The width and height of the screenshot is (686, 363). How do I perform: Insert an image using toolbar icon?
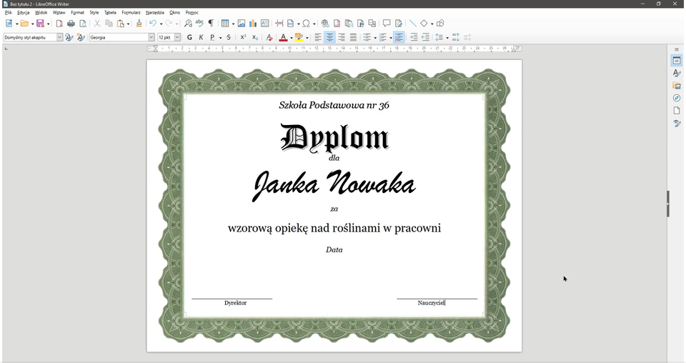(241, 24)
